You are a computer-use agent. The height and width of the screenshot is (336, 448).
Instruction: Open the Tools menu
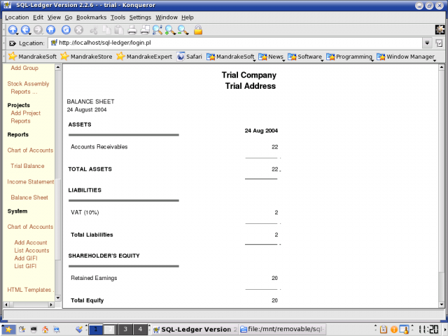coord(118,17)
